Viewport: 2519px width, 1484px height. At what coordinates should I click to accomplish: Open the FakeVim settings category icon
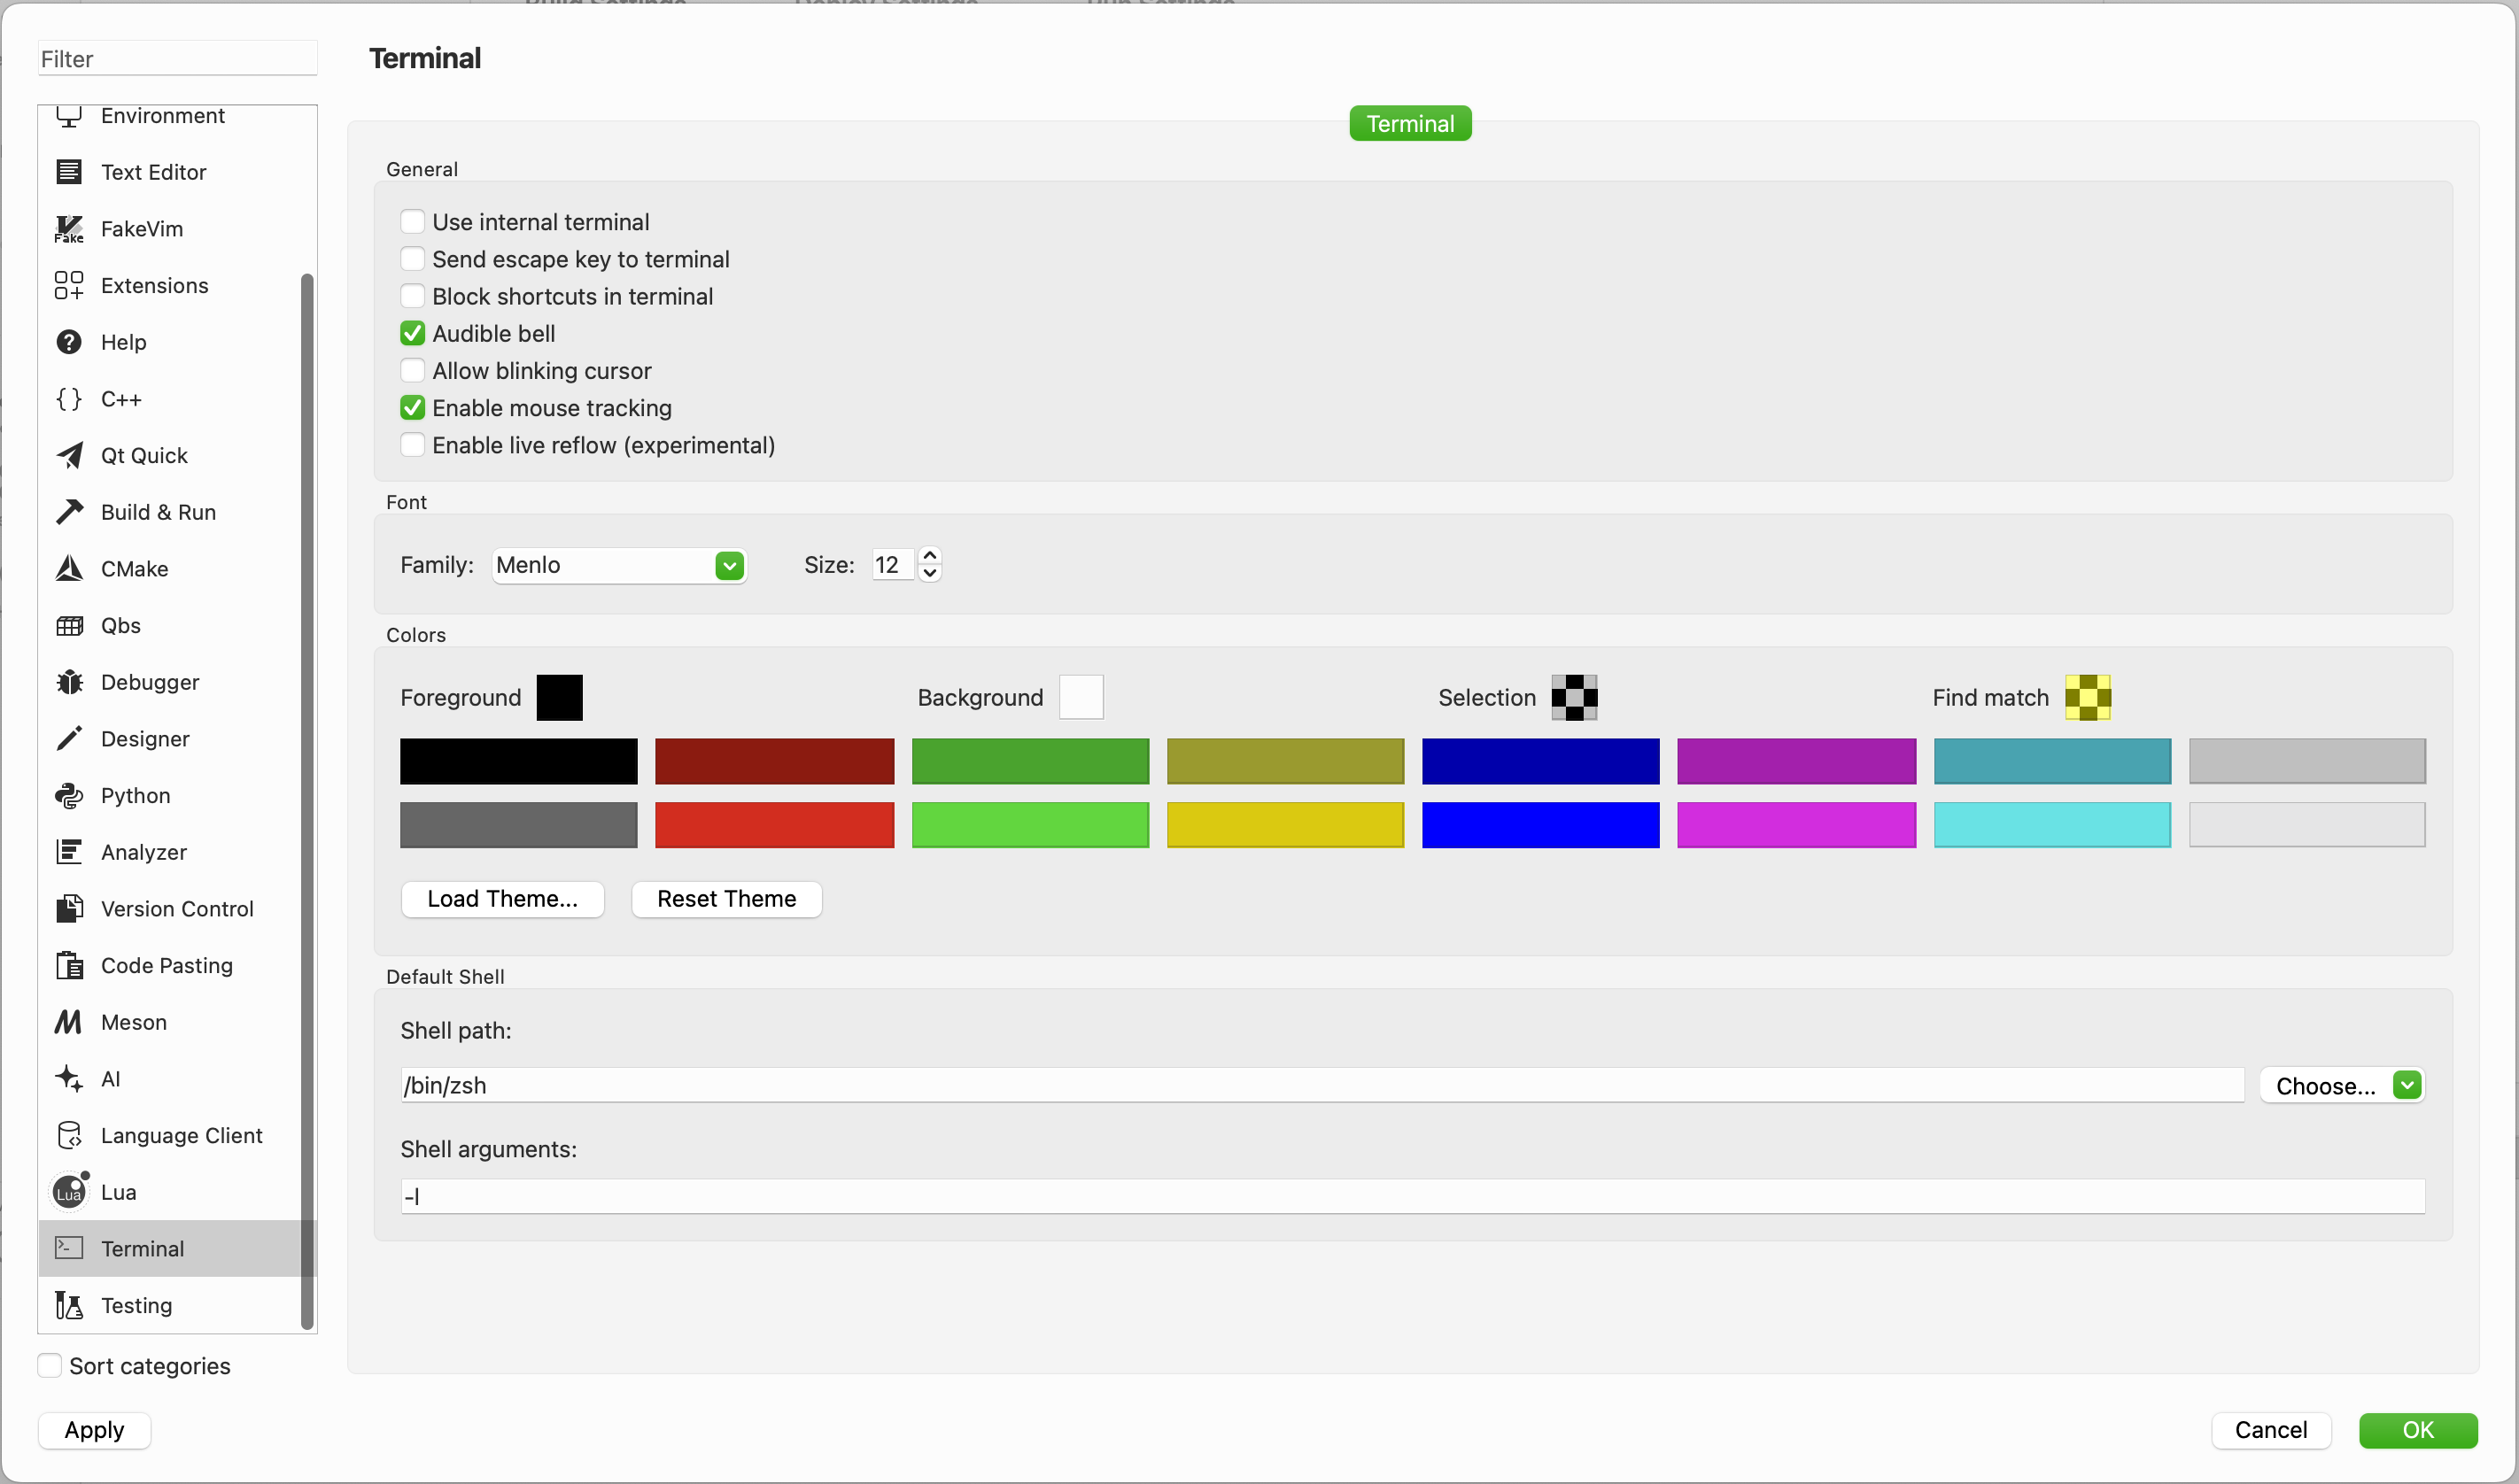68,229
